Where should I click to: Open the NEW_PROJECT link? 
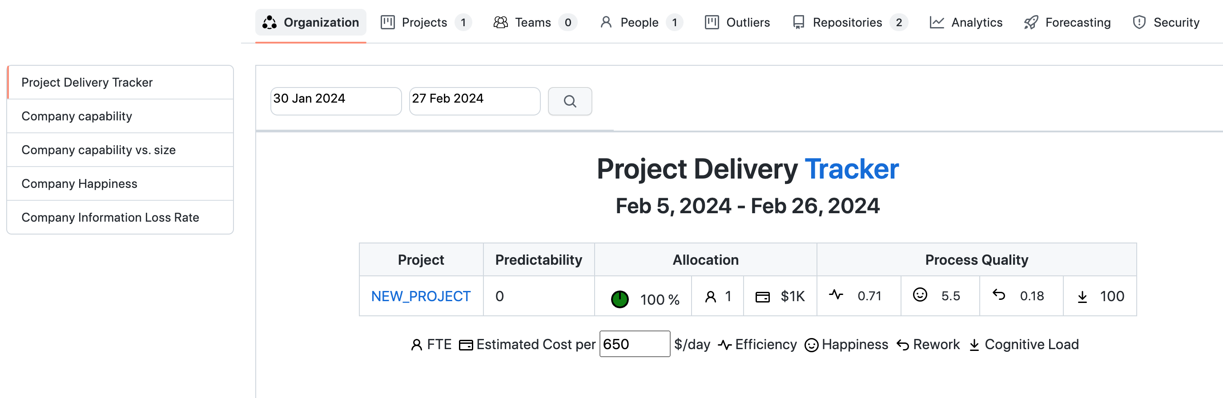421,296
